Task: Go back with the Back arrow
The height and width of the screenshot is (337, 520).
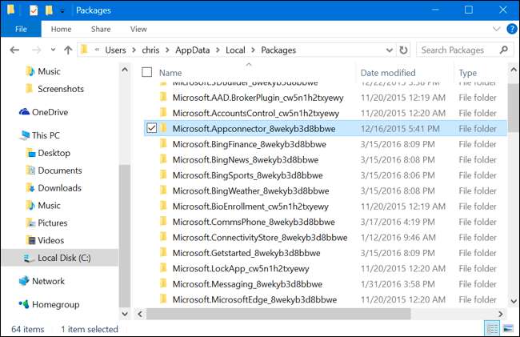Action: click(x=14, y=50)
